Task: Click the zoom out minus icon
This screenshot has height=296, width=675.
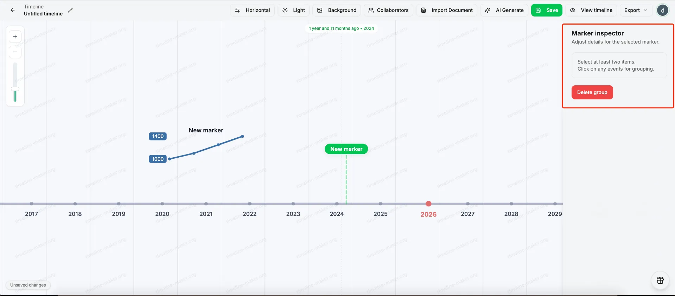Action: [x=15, y=52]
